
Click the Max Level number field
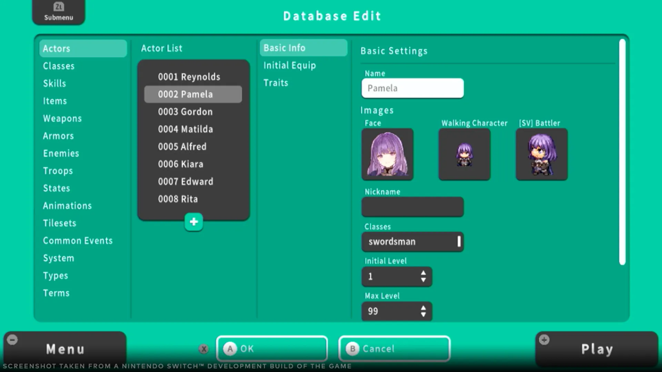(397, 311)
